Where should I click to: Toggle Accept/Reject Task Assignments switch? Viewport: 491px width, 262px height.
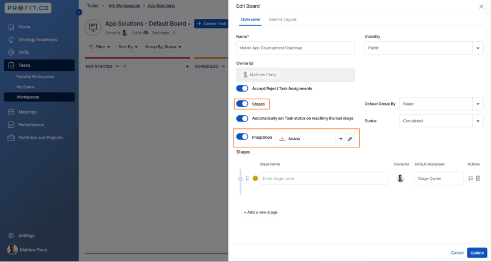[242, 88]
